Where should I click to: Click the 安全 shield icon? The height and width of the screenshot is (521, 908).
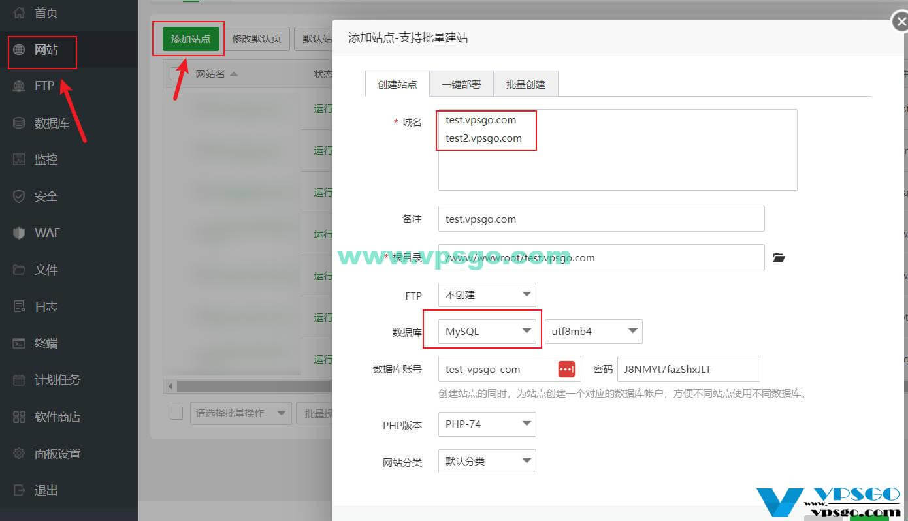[20, 196]
